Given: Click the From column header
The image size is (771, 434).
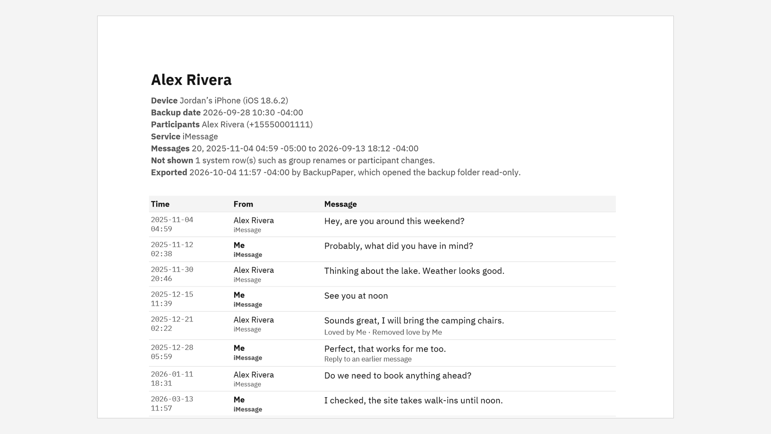Looking at the screenshot, I should [x=243, y=204].
